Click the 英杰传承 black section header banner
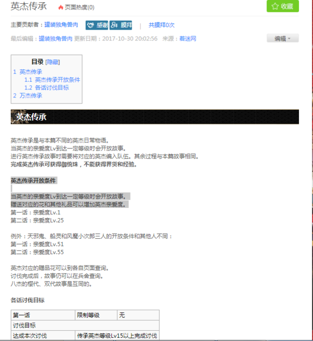The image size is (313, 341). [155, 117]
